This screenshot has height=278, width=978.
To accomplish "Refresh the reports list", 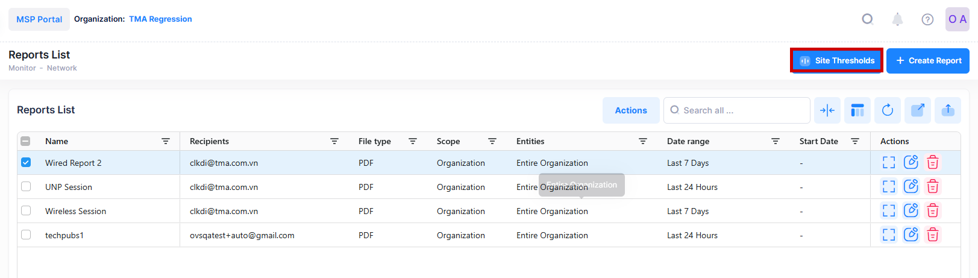I will point(887,110).
